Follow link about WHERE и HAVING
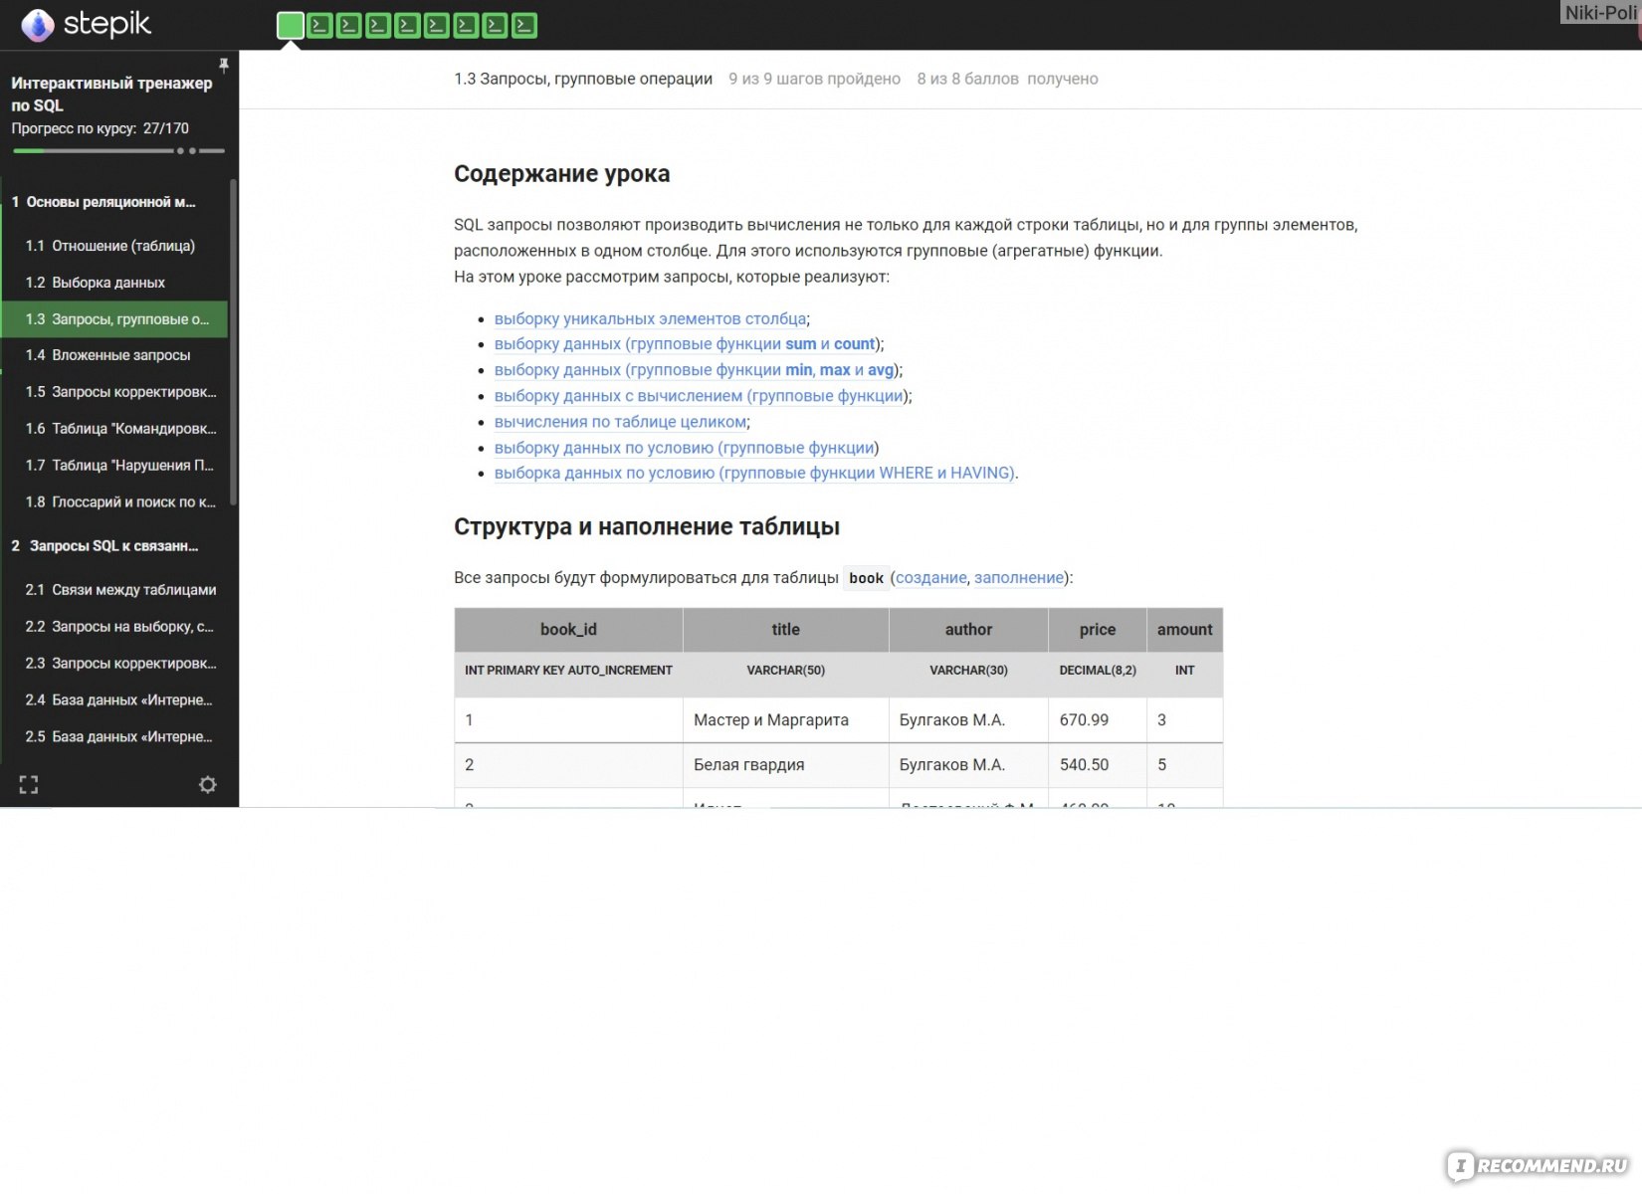 754,474
